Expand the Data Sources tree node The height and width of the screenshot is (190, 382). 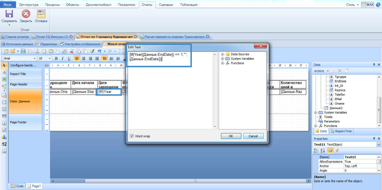[223, 54]
